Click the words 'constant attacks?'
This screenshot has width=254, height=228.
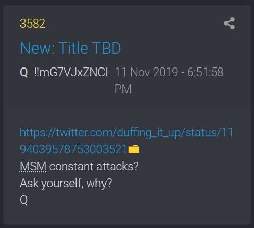point(94,166)
